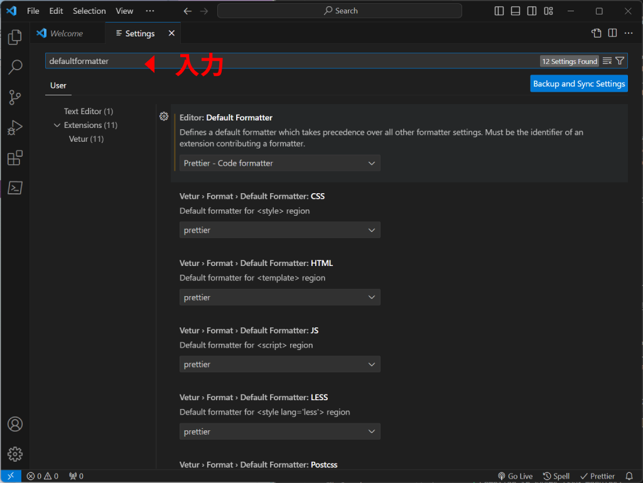643x483 pixels.
Task: Open Vetur CSS default formatter dropdown
Action: point(279,230)
